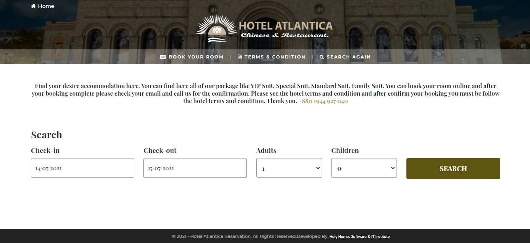Click the Hotel Atlantica title text
The height and width of the screenshot is (243, 530).
[x=286, y=26]
